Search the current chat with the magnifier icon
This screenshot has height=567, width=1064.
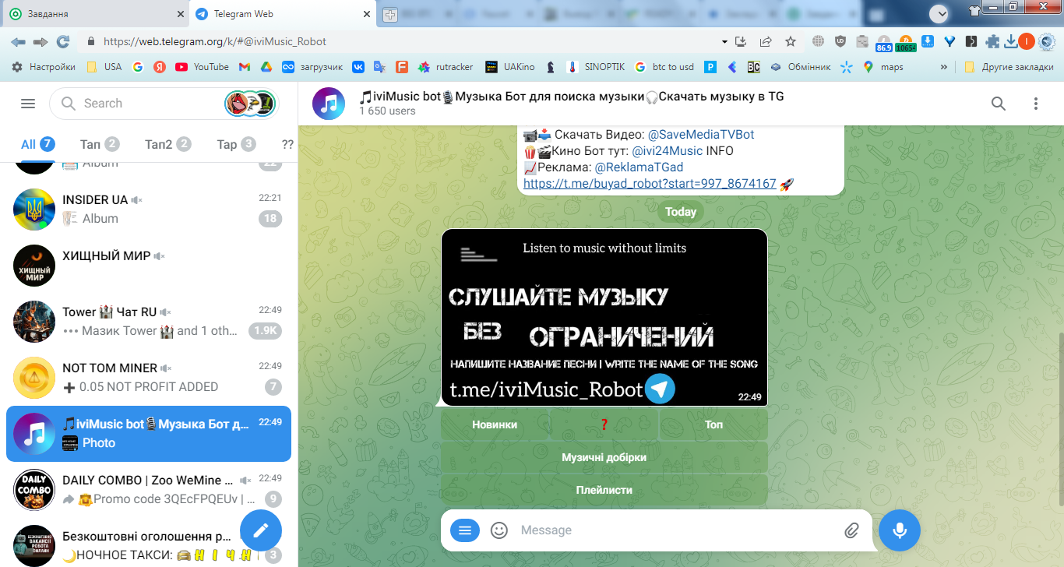click(999, 104)
